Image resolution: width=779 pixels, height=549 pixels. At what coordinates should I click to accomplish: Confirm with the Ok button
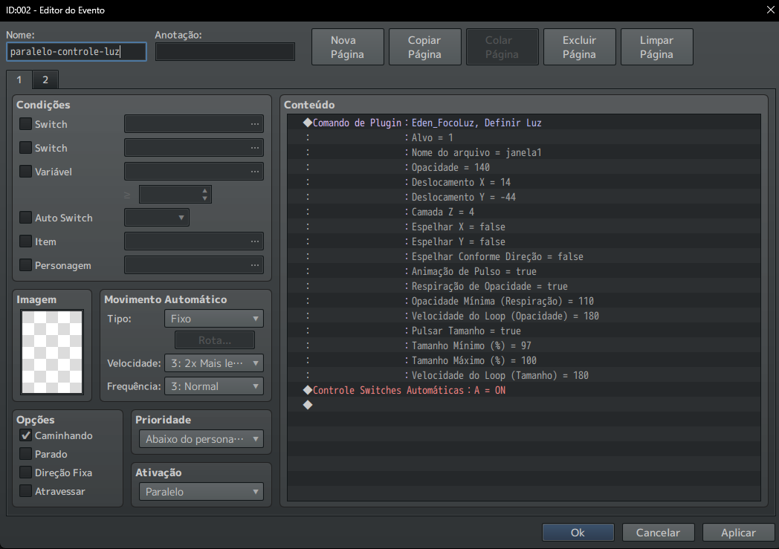[578, 533]
